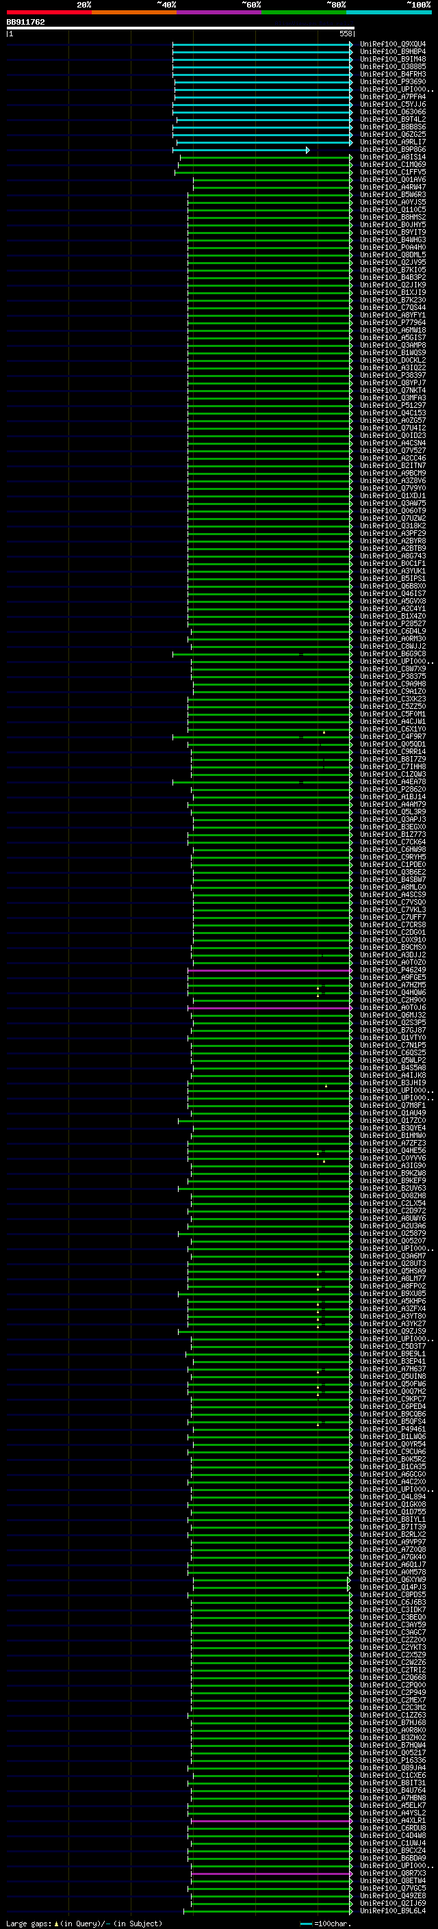The height and width of the screenshot is (1929, 438).
Task: Select the UniRef100_C0YVV6 label
Action: 392,1158
